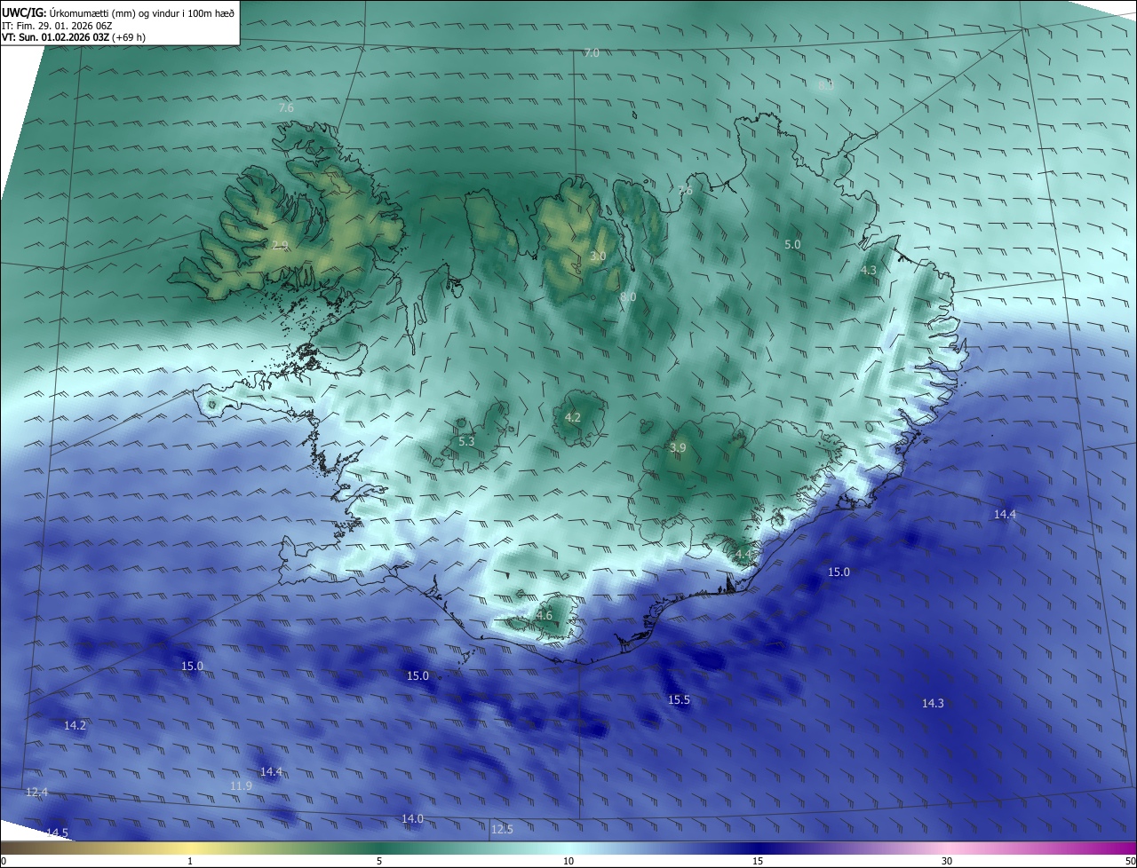Screen dimensions: 1137x868
Task: Click the 5 tick on the colour scale
Action: tap(379, 861)
